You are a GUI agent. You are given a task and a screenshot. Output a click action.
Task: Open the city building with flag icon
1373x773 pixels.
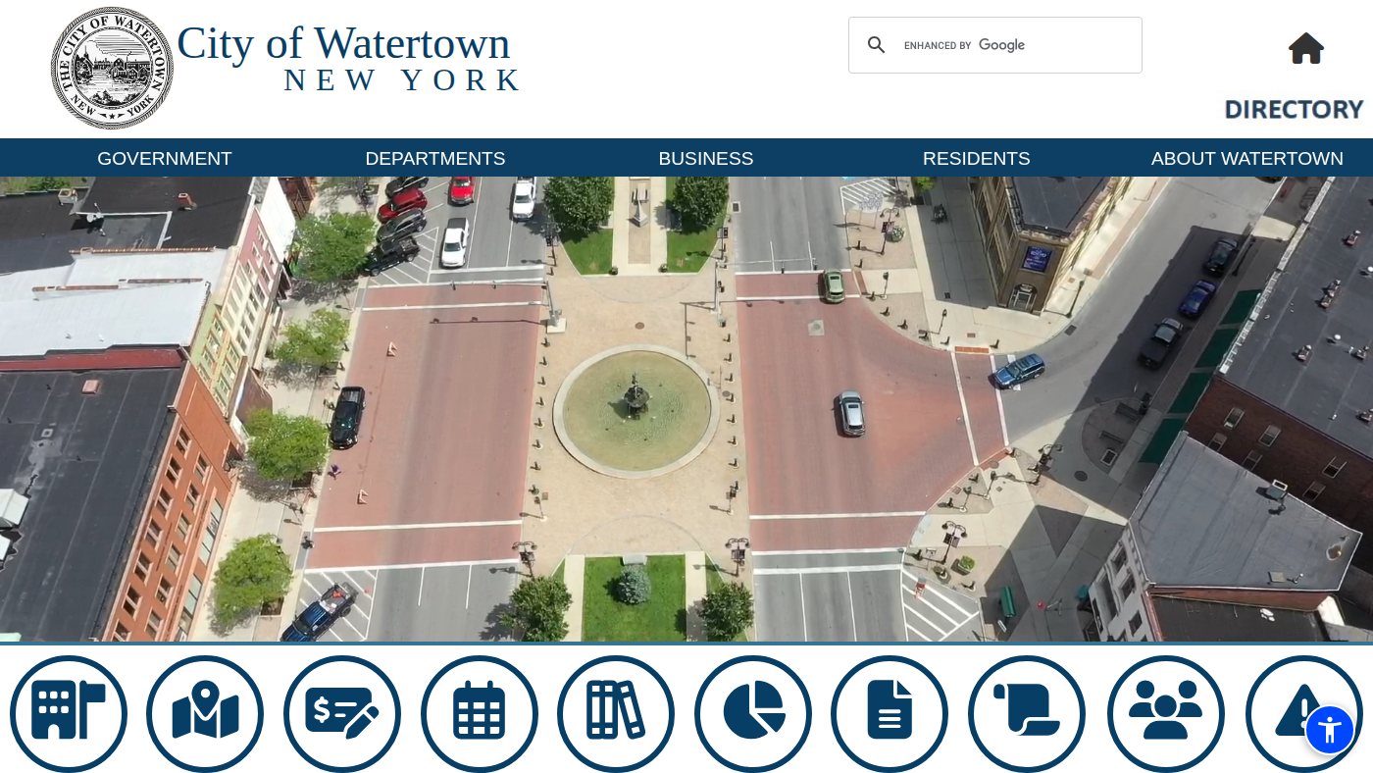pyautogui.click(x=69, y=713)
